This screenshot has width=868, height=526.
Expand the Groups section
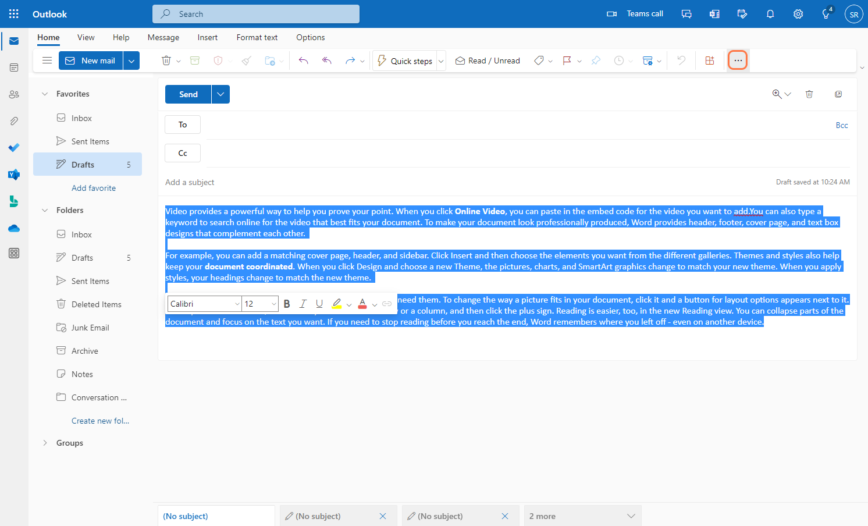(x=45, y=443)
